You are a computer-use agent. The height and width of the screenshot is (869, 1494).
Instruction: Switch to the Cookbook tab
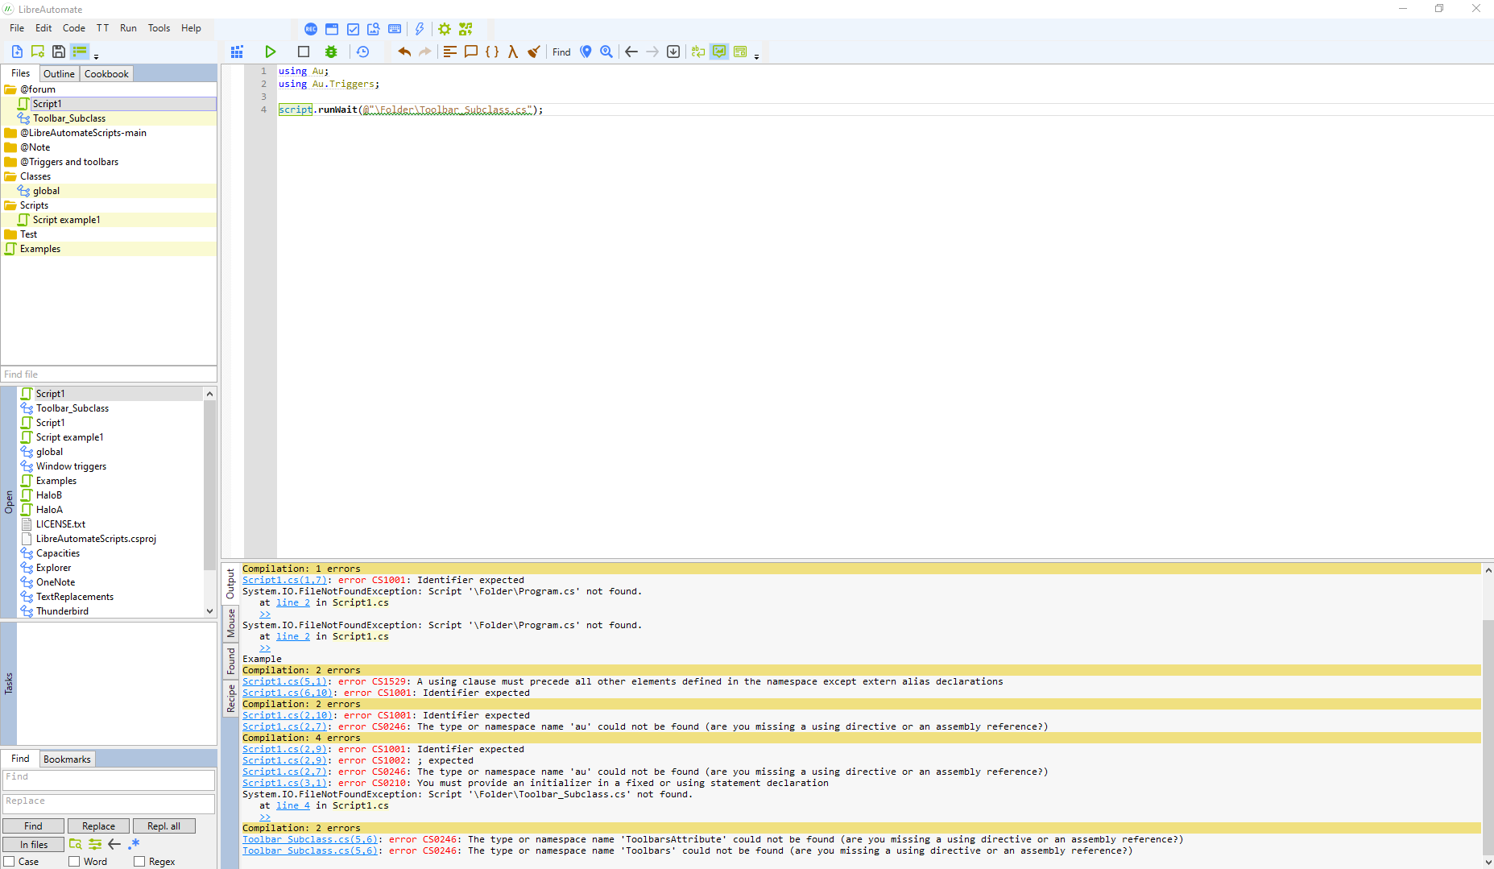click(x=106, y=74)
